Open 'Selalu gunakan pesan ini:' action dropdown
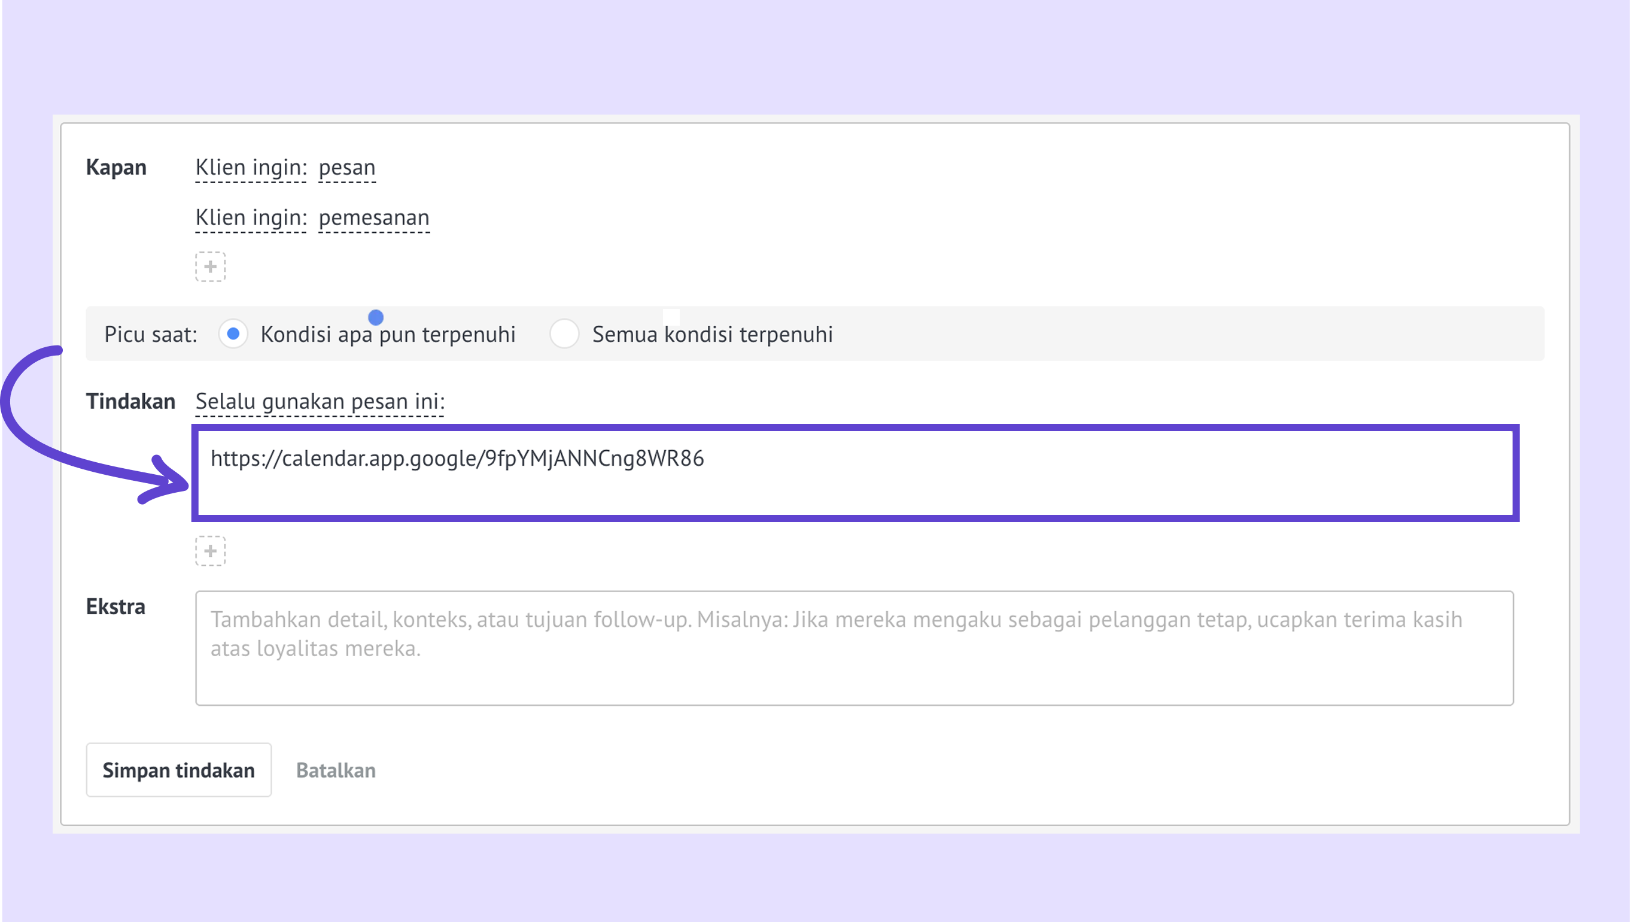The width and height of the screenshot is (1630, 922). pos(320,402)
